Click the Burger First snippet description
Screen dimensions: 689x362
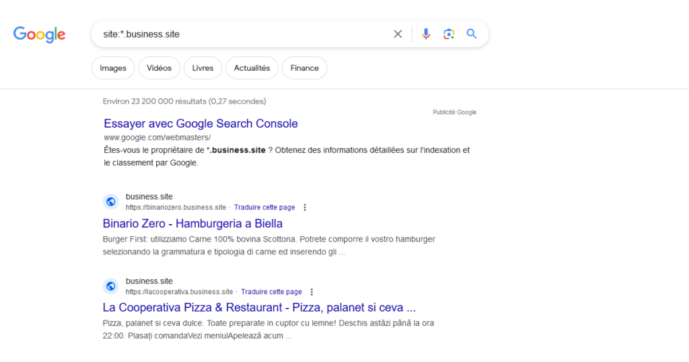269,246
